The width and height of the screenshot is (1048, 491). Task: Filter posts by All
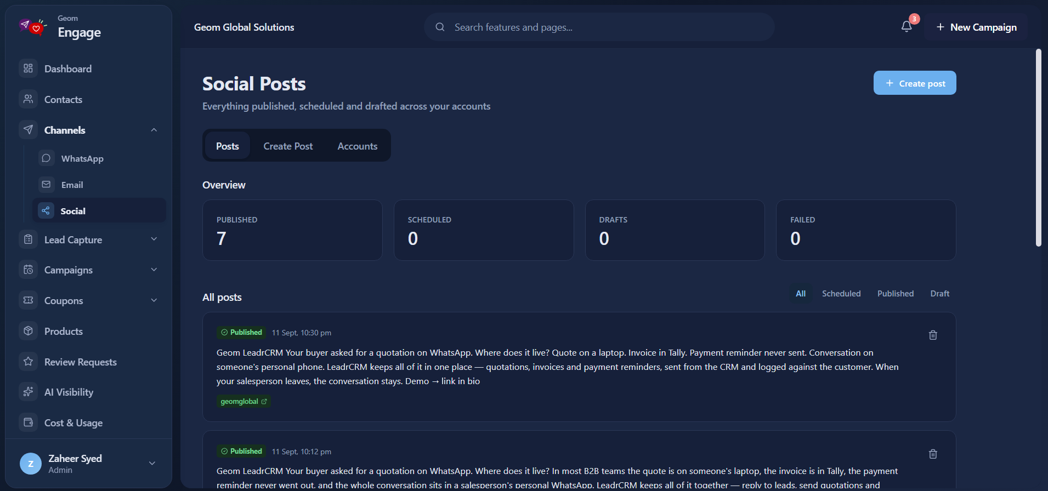pos(801,294)
